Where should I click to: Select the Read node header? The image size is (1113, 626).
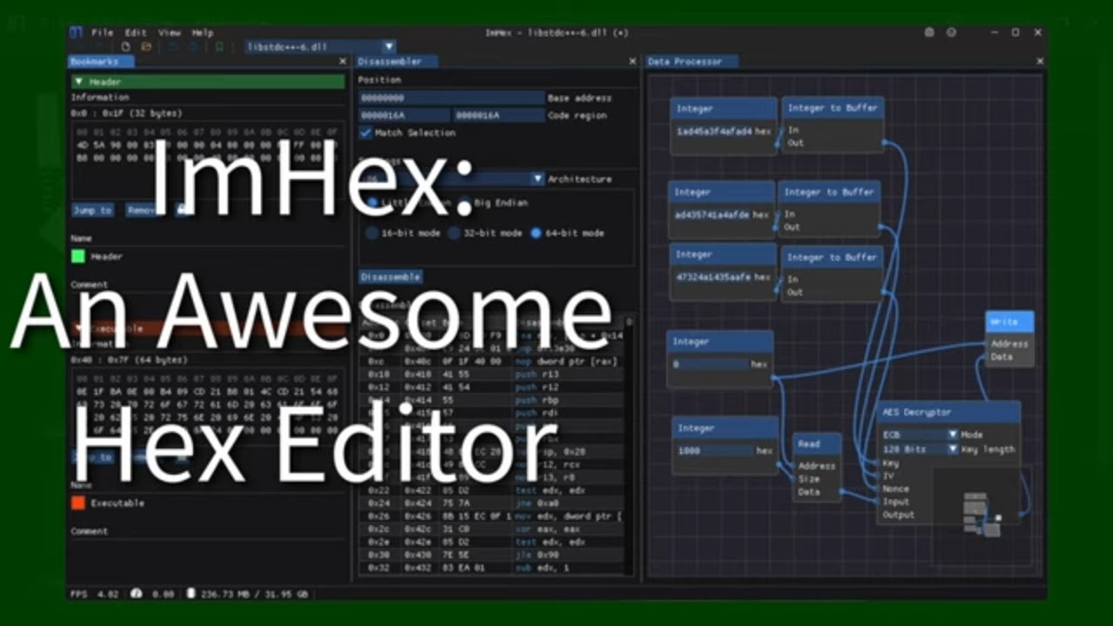point(817,443)
